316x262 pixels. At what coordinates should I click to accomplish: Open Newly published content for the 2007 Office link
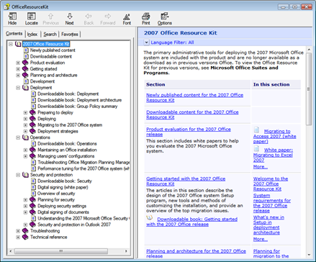coord(194,97)
